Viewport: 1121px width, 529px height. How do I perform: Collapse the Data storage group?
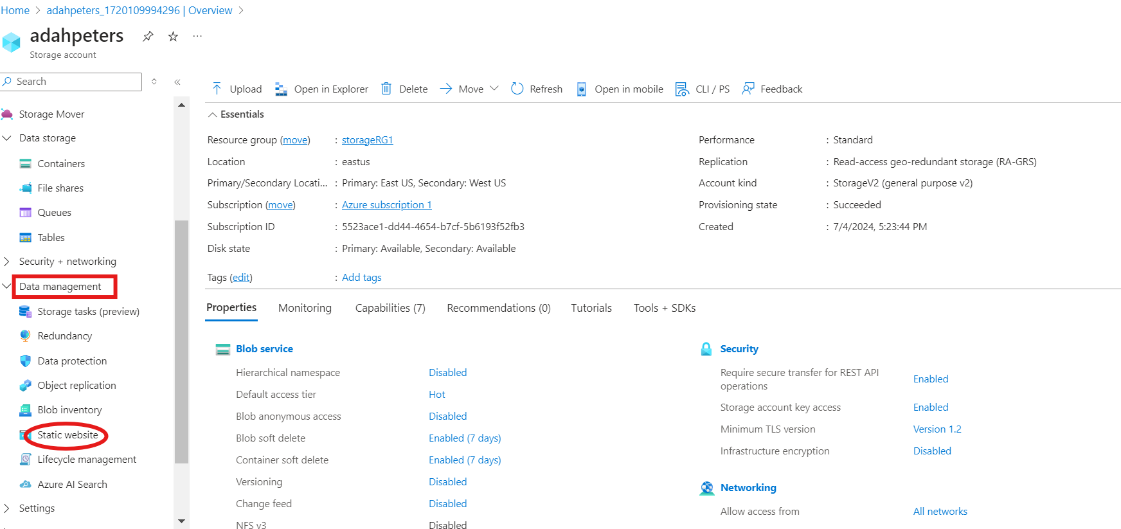(7, 138)
